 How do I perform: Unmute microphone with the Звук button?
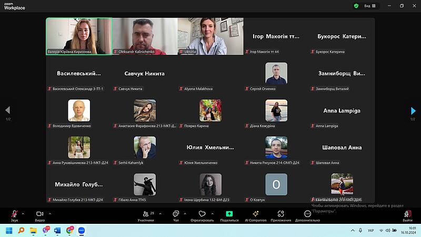(14, 216)
